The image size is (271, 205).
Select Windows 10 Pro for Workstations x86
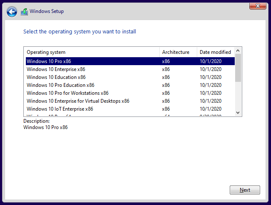68,93
